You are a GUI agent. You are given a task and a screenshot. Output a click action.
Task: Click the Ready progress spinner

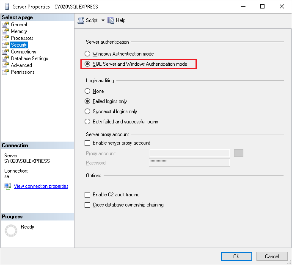click(x=11, y=231)
